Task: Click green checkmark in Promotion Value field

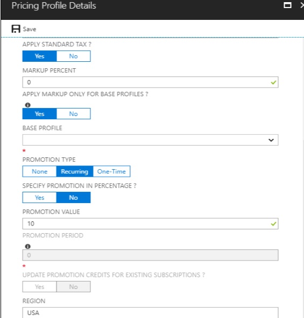Action: (273, 224)
